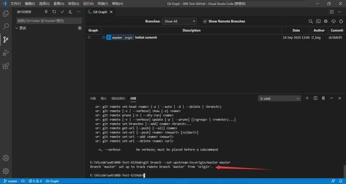Select the Git Graph editor tab
The height and width of the screenshot is (184, 346).
pos(100,12)
